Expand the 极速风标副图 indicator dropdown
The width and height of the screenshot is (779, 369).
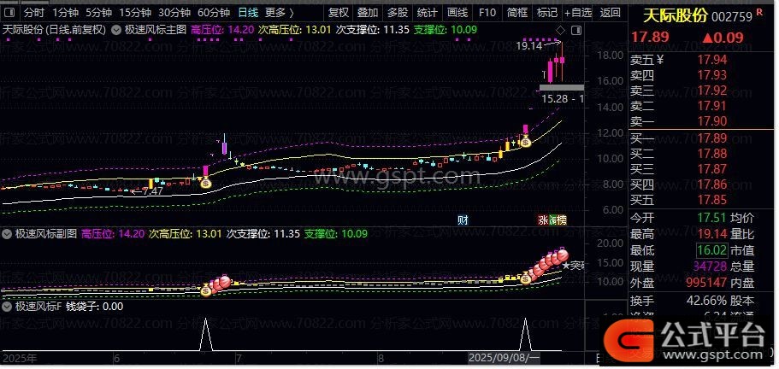point(8,233)
